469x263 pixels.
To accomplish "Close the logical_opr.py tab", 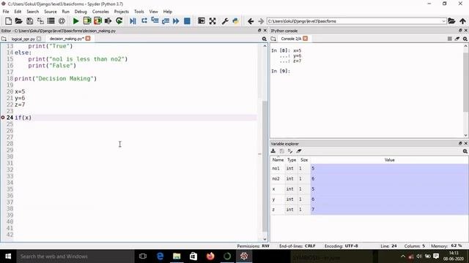I will point(39,39).
